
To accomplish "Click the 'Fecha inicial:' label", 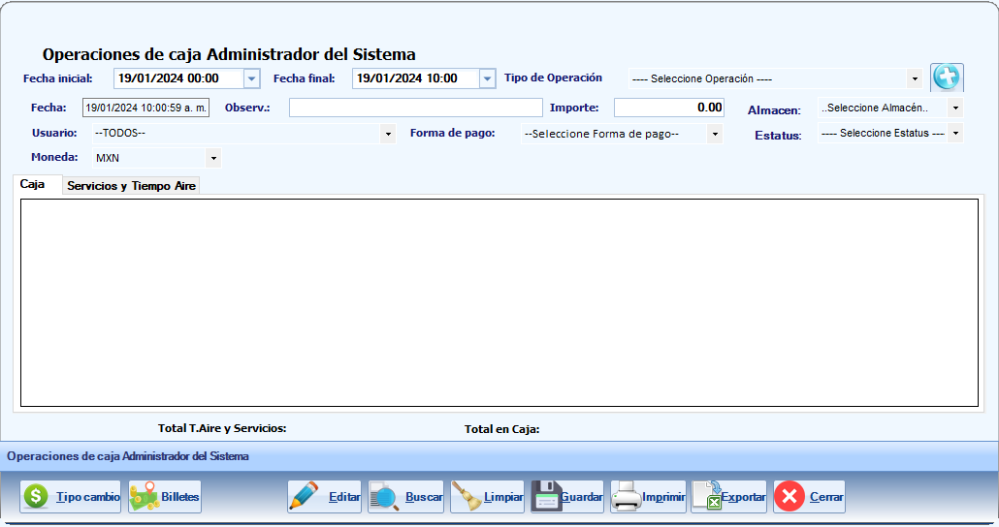I will [x=58, y=78].
